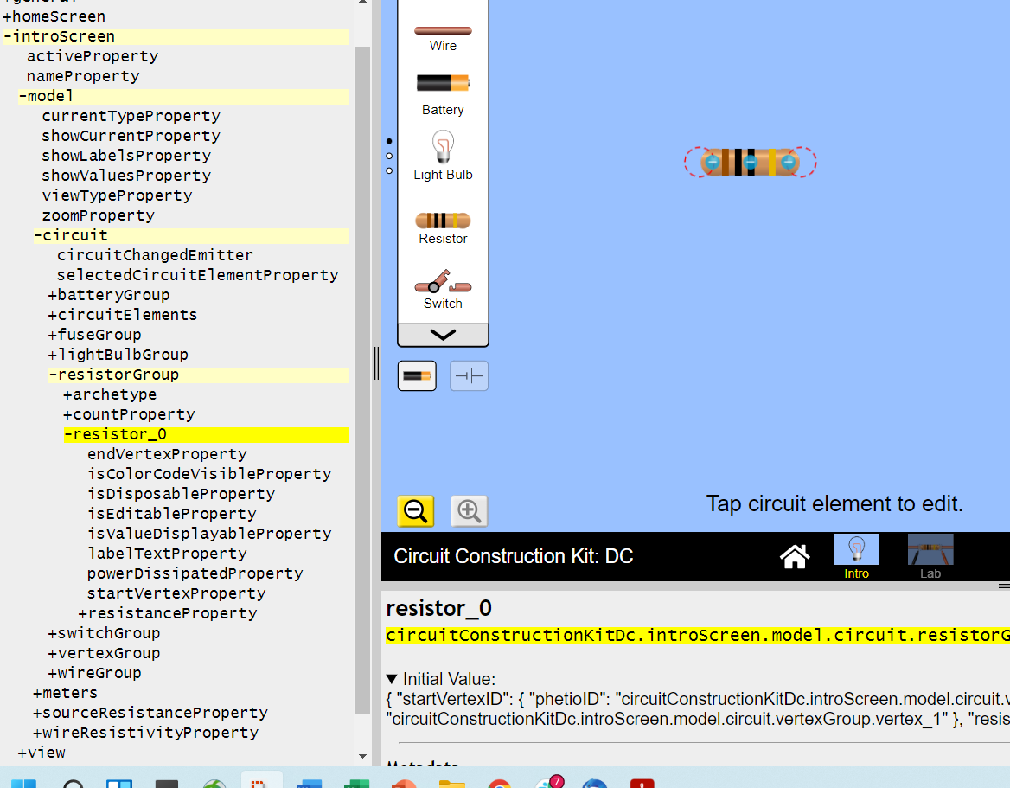Select the schematic view toggle button
The height and width of the screenshot is (788, 1010).
pyautogui.click(x=468, y=375)
